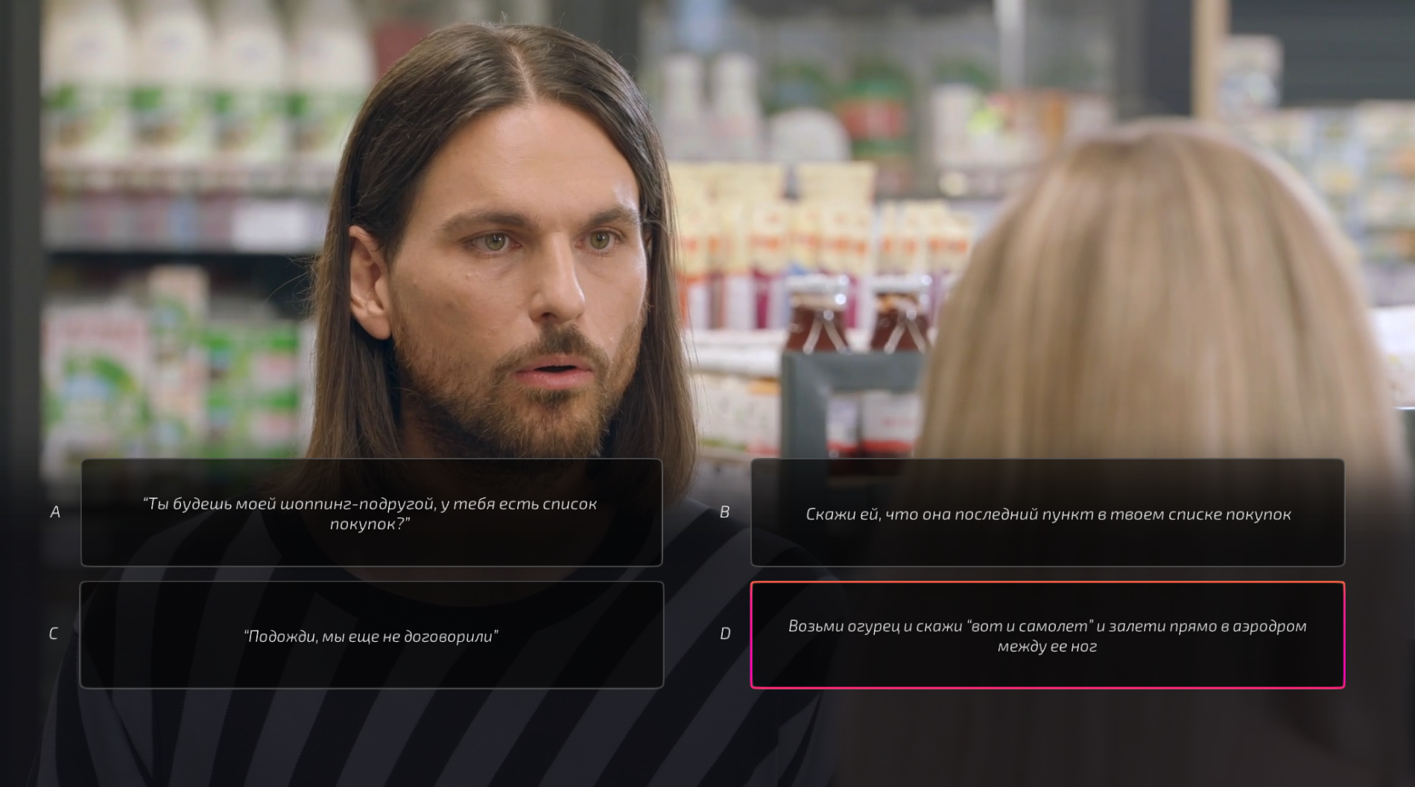Choose option A about шоппинг-подругой
This screenshot has height=787, width=1415.
click(371, 513)
